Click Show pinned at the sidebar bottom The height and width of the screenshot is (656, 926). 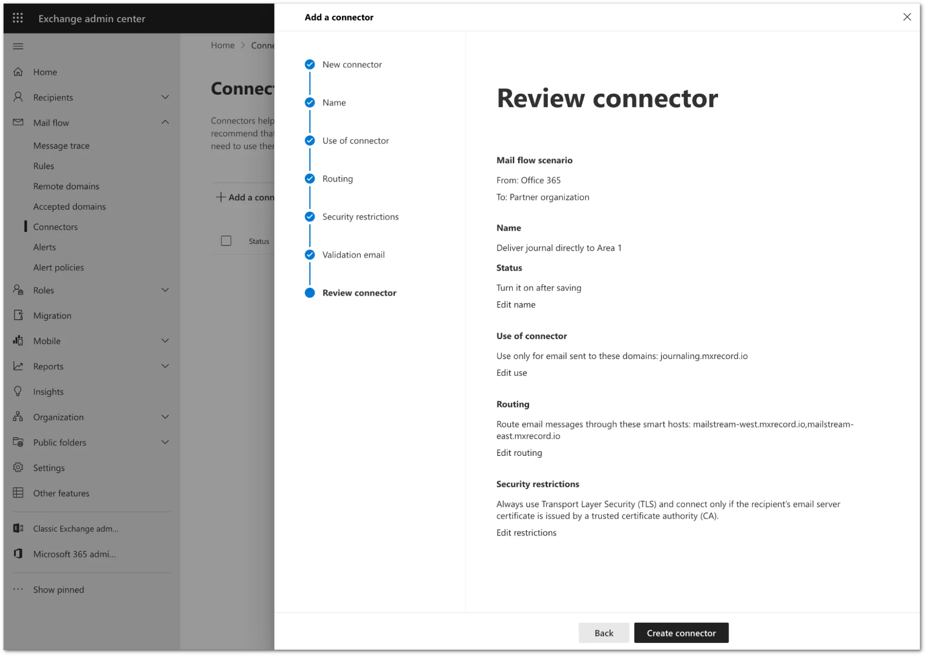[x=58, y=589]
